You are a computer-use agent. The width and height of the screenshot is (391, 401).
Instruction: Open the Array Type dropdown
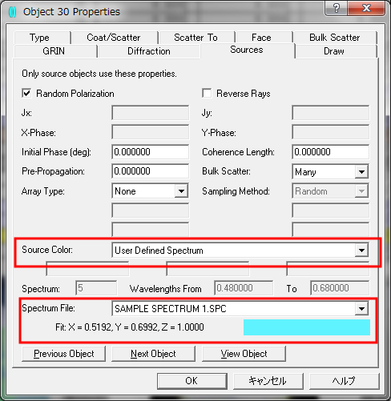pos(181,191)
